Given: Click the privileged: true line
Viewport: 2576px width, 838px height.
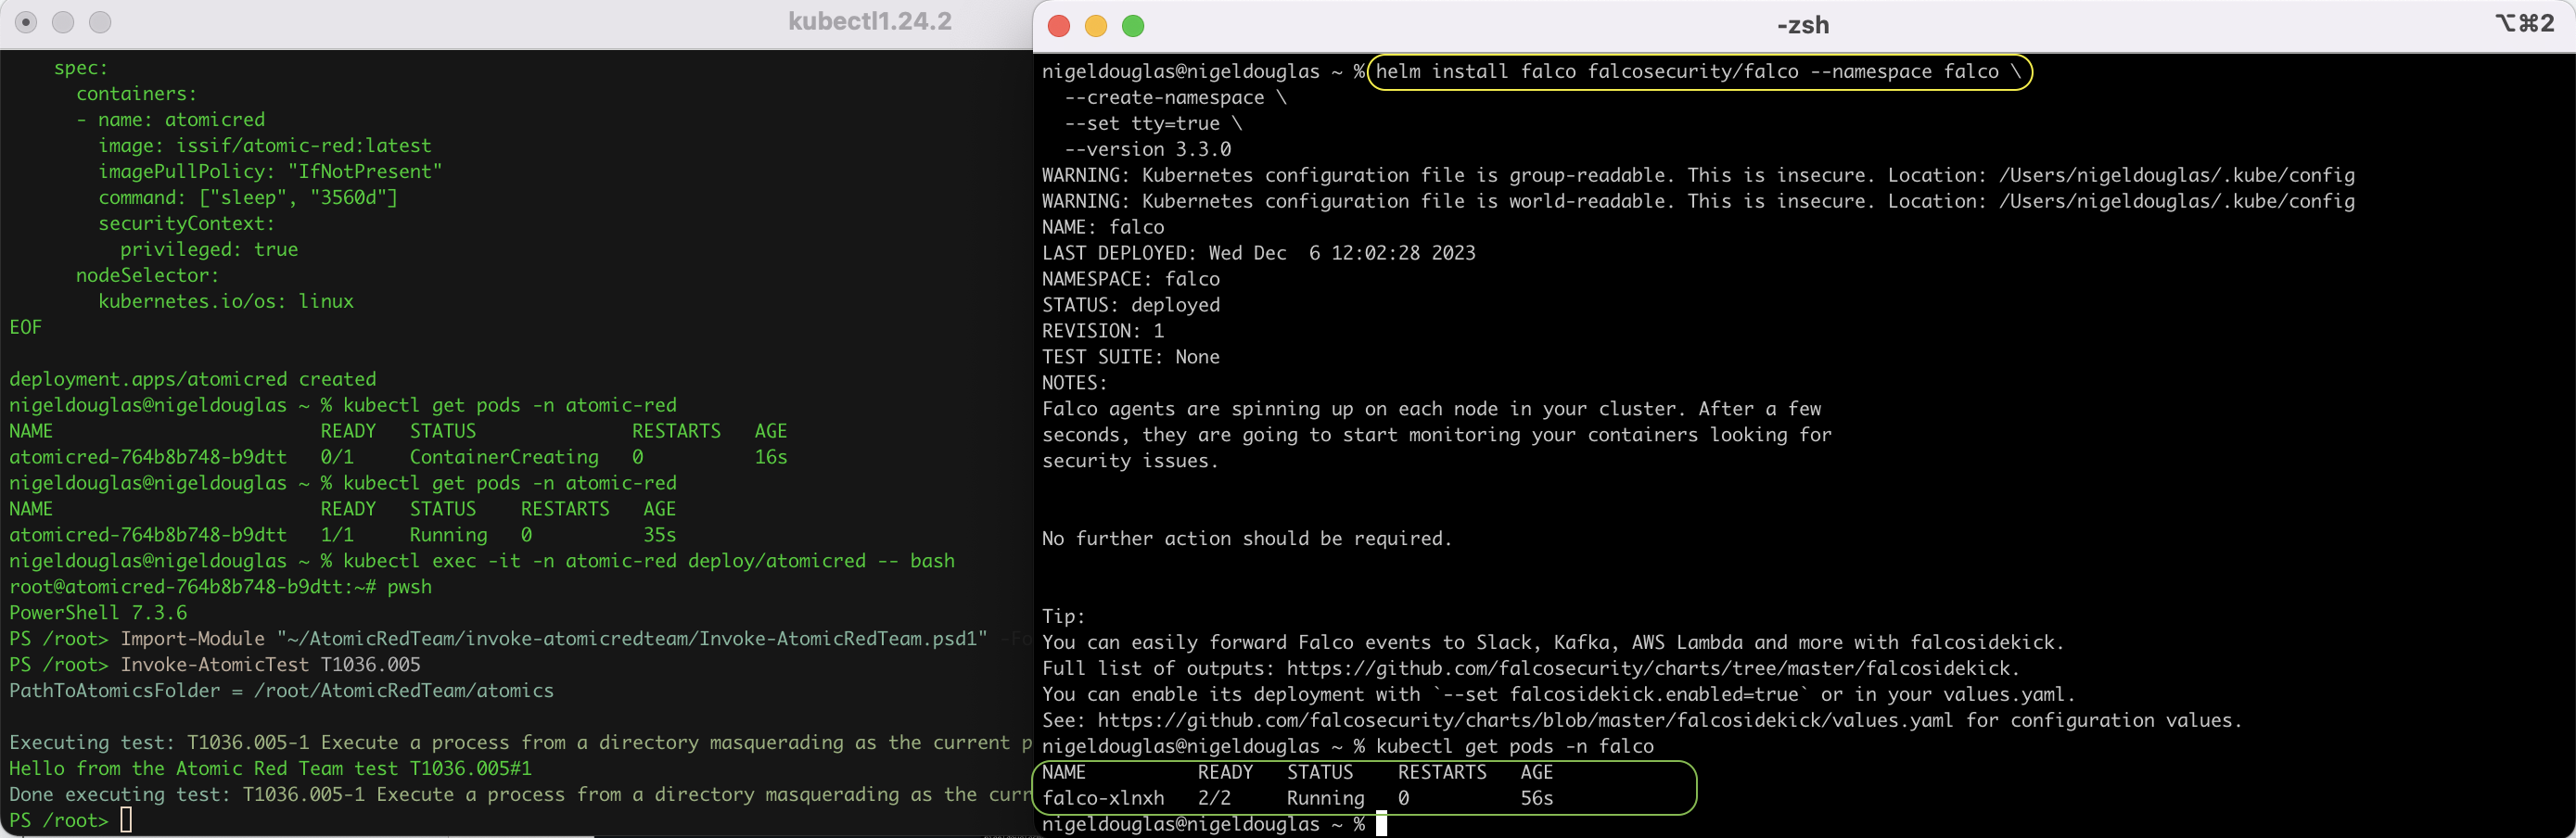Looking at the screenshot, I should (209, 250).
